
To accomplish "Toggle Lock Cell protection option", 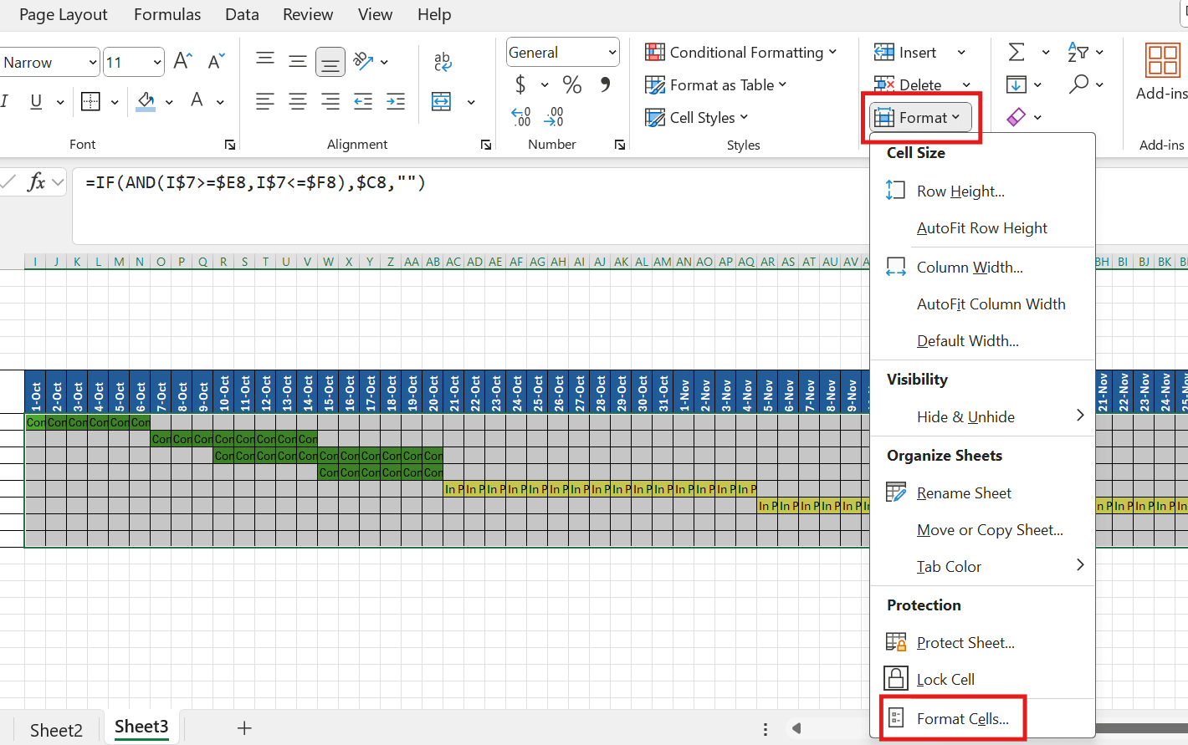I will coord(945,679).
